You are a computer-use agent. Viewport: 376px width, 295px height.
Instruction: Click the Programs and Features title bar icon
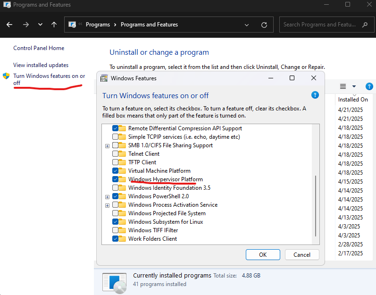click(x=7, y=5)
